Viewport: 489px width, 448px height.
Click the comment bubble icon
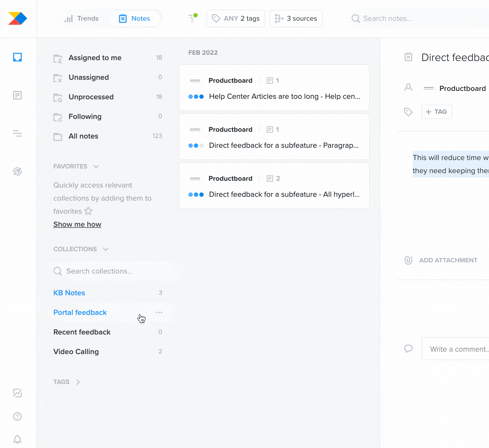coord(408,349)
